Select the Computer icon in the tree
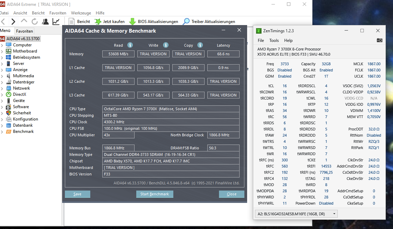This screenshot has height=229, width=393. (9, 45)
